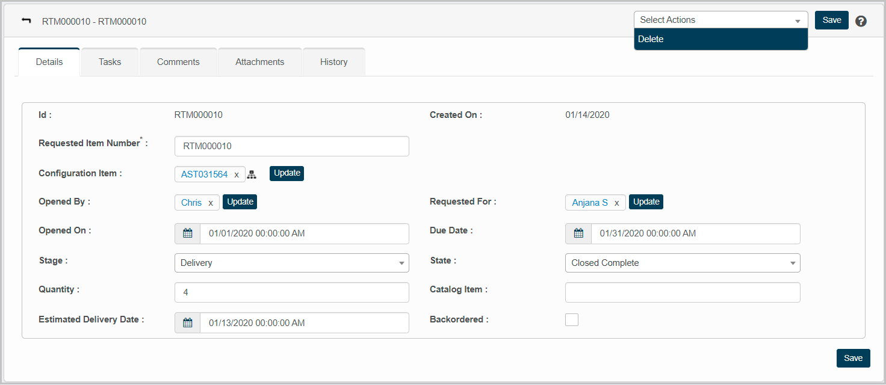This screenshot has height=385, width=886.
Task: Click into the Quantity input field
Action: click(291, 292)
